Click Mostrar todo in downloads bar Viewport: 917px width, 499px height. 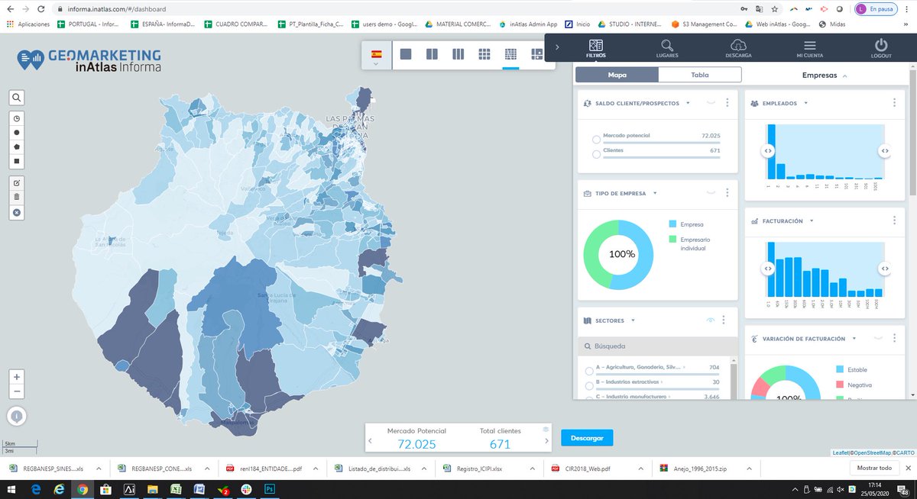click(874, 468)
